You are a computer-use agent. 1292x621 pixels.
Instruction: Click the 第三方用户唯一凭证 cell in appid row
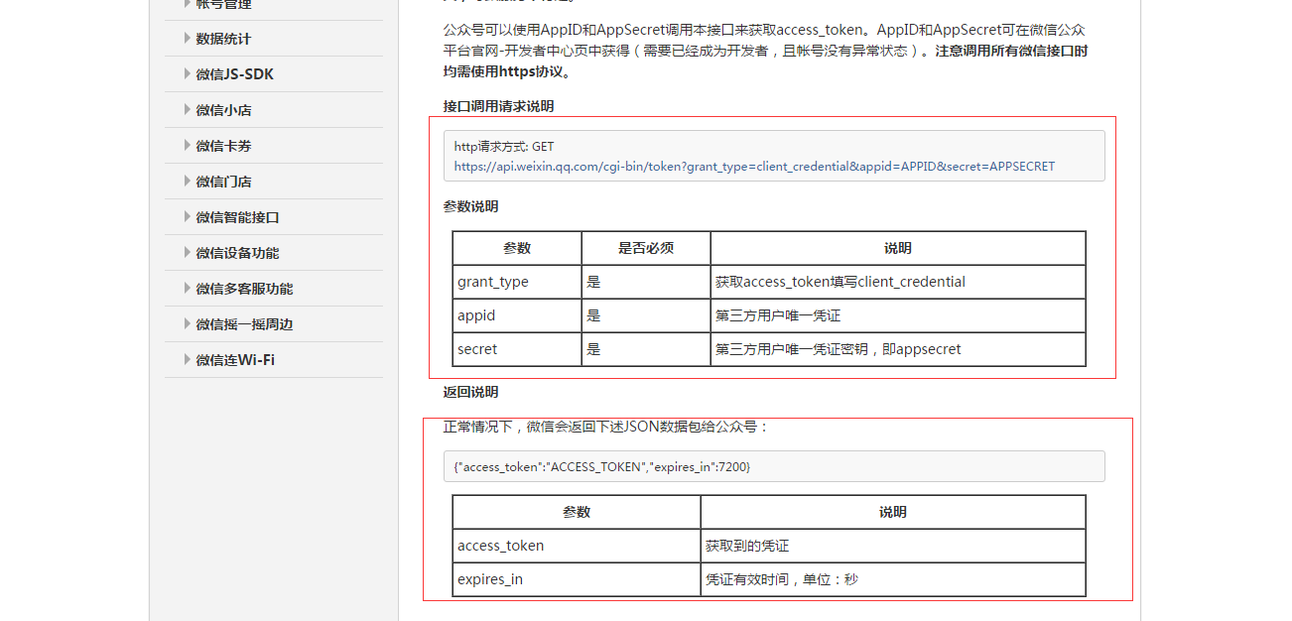click(x=898, y=315)
